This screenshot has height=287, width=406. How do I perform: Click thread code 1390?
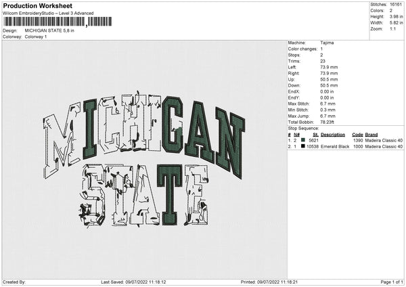(x=358, y=140)
